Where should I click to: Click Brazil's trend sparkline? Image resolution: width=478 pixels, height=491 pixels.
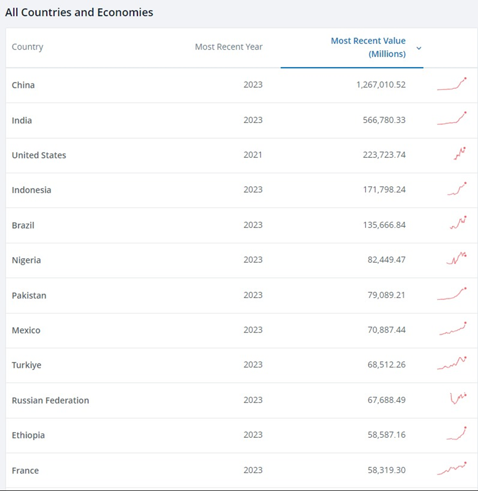pos(458,223)
